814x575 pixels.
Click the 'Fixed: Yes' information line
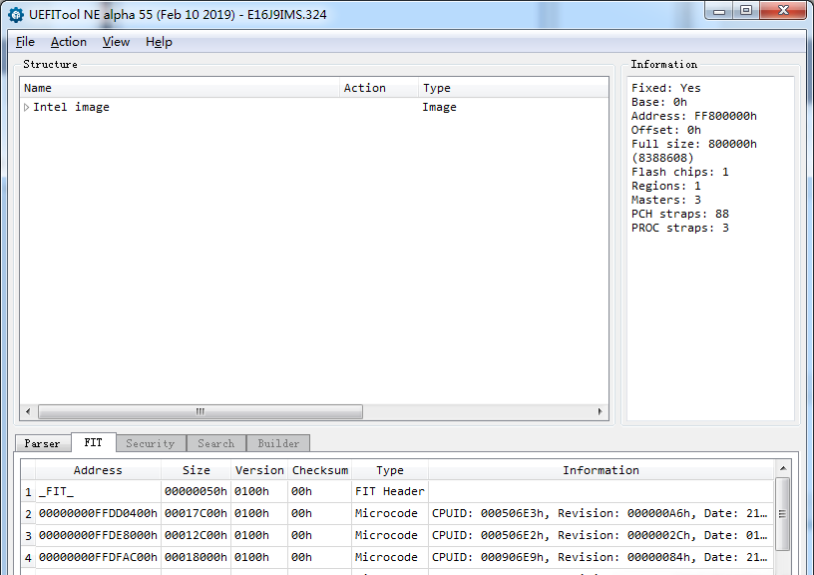pyautogui.click(x=666, y=88)
